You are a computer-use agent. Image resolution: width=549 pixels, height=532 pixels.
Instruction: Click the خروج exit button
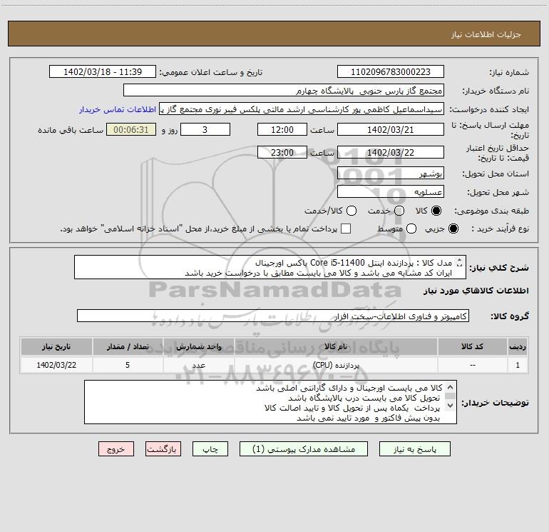[116, 449]
